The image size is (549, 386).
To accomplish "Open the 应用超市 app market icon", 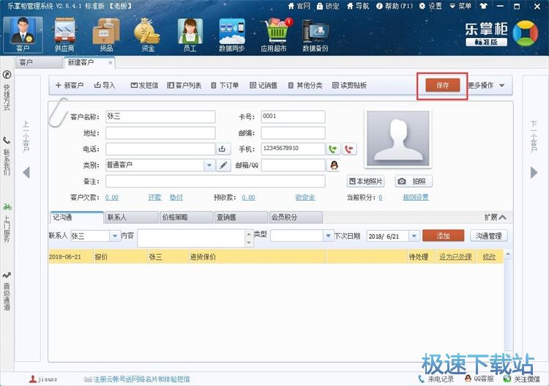I will coord(274,35).
